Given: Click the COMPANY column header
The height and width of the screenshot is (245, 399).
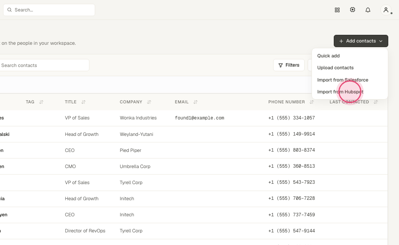Looking at the screenshot, I should point(131,102).
